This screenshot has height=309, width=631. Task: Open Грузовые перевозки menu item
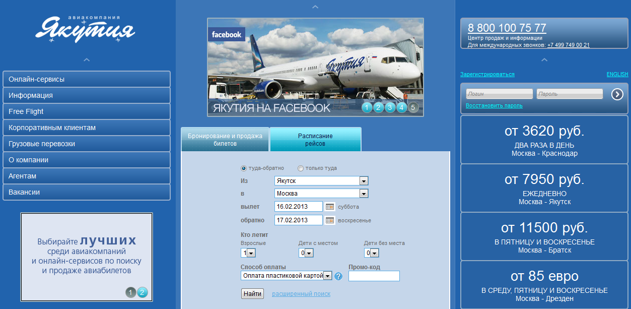[87, 144]
